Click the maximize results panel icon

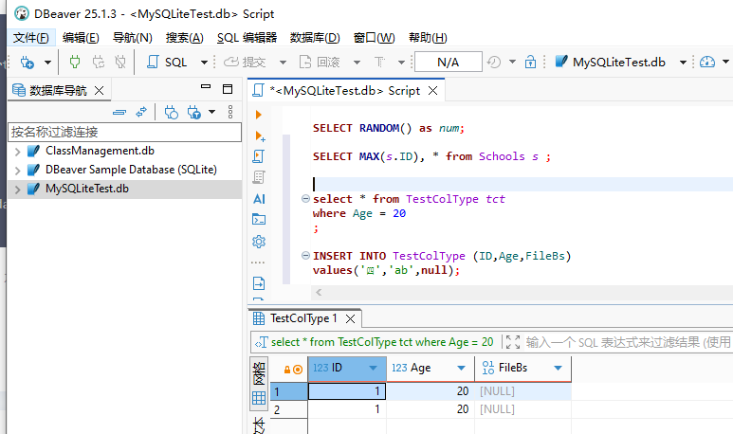[513, 342]
